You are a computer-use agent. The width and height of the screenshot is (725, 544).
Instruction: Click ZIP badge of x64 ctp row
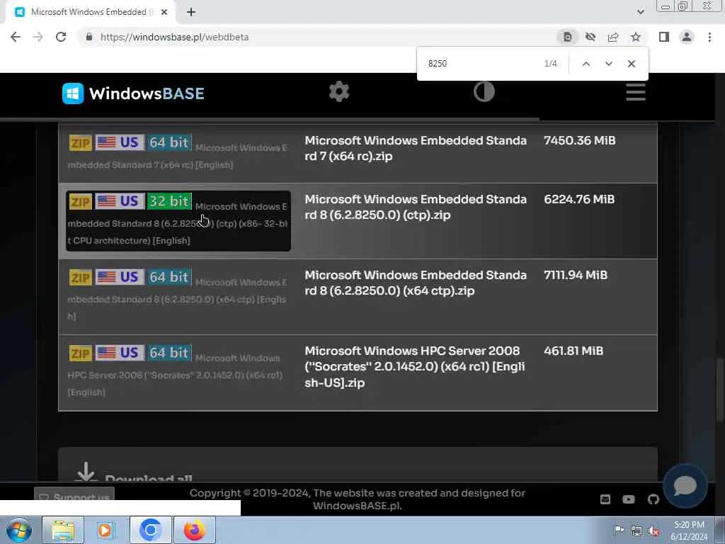tap(81, 278)
